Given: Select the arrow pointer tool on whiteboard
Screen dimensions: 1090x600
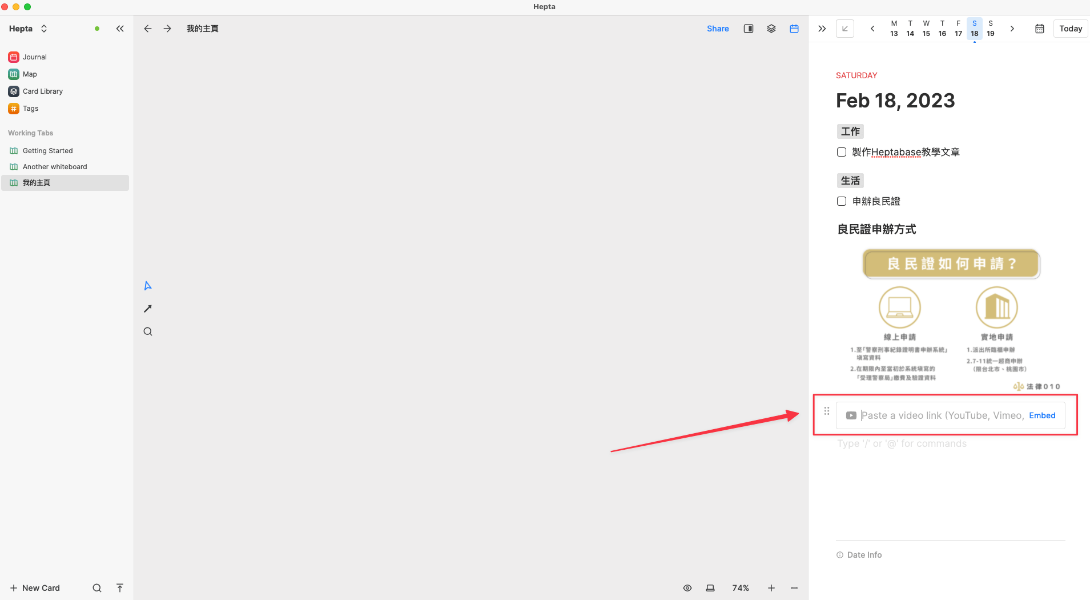Looking at the screenshot, I should pos(148,286).
